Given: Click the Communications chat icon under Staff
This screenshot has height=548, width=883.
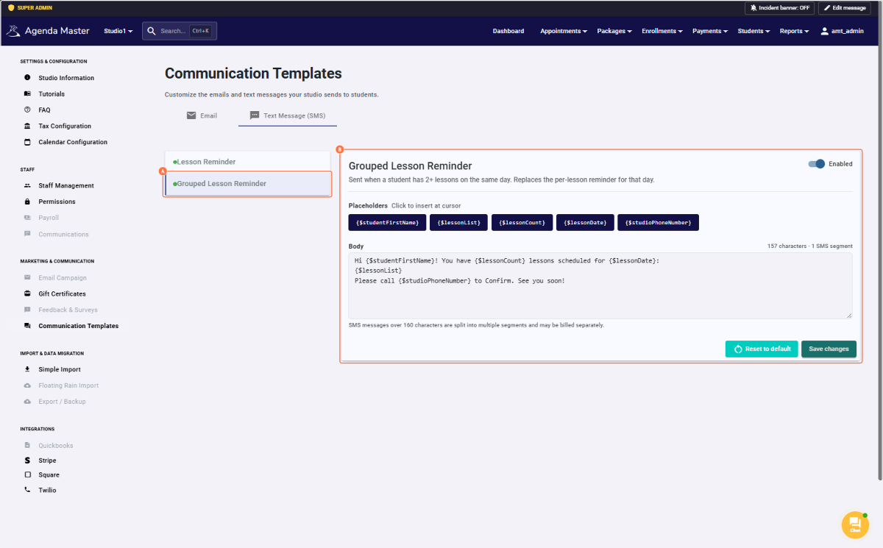Looking at the screenshot, I should pos(27,234).
